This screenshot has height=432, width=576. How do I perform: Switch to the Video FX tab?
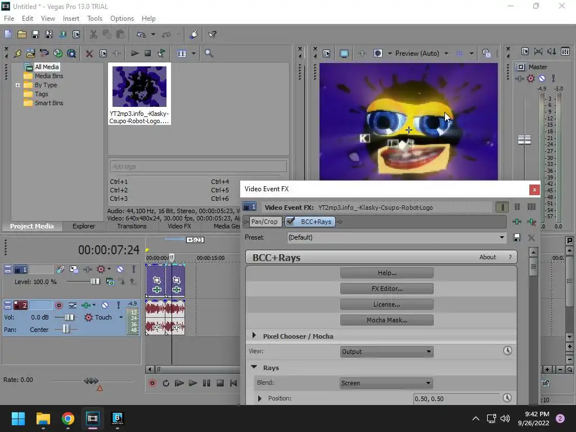coord(179,226)
